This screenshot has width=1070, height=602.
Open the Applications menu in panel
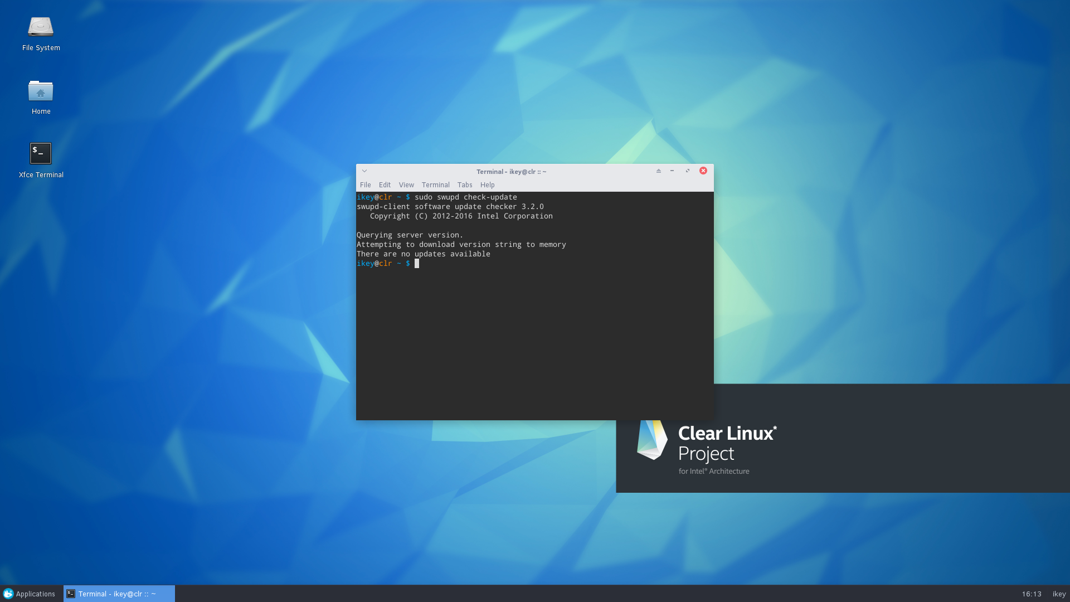29,594
